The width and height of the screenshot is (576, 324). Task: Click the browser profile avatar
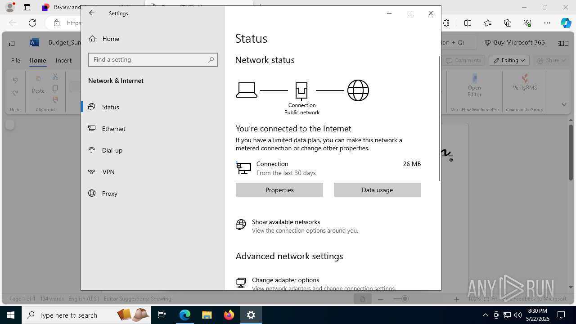pyautogui.click(x=9, y=7)
